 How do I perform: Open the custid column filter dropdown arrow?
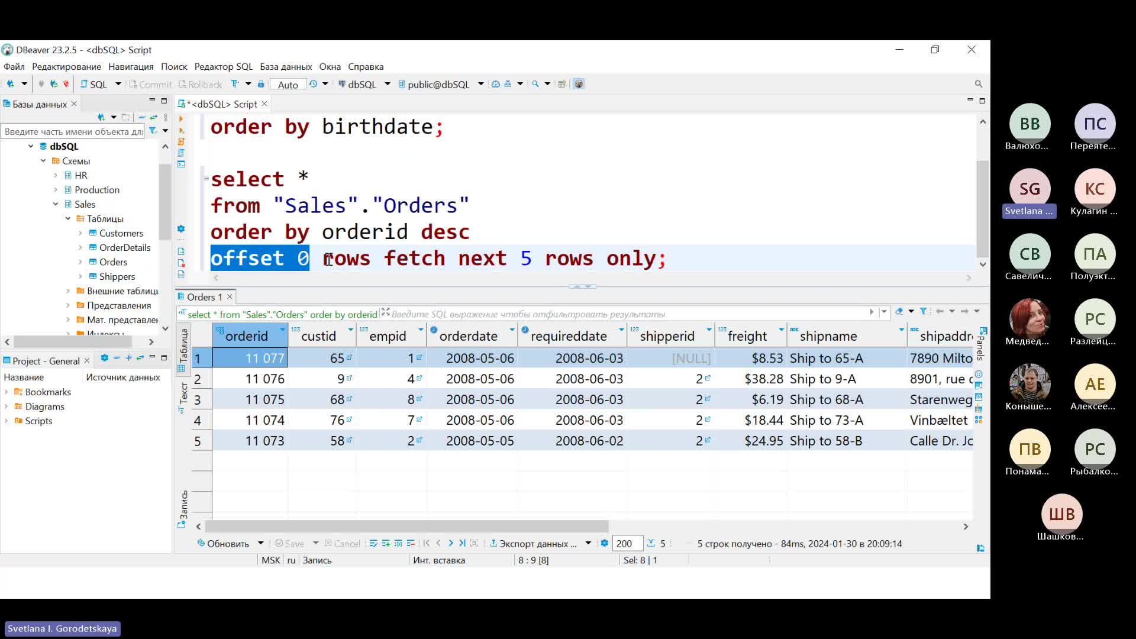pos(350,330)
